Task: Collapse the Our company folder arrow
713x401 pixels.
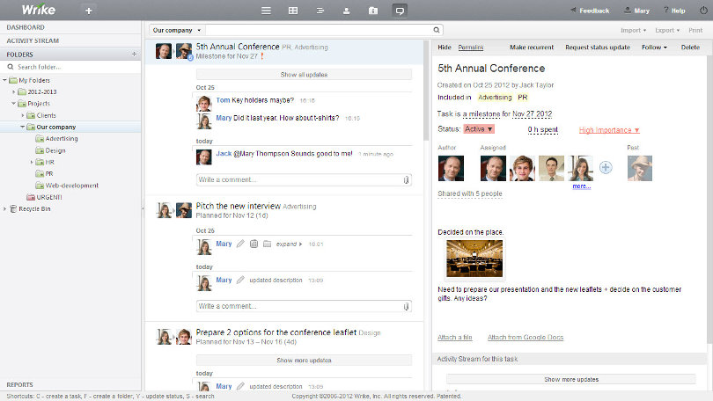Action: (22, 128)
